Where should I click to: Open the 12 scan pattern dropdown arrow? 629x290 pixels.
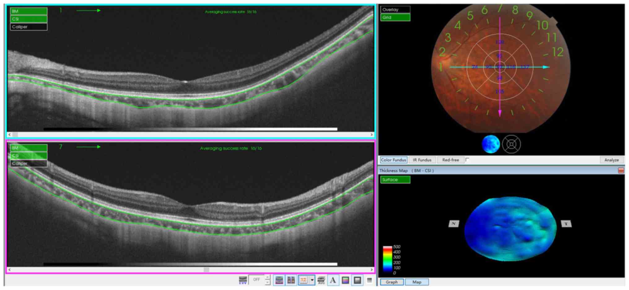[312, 280]
